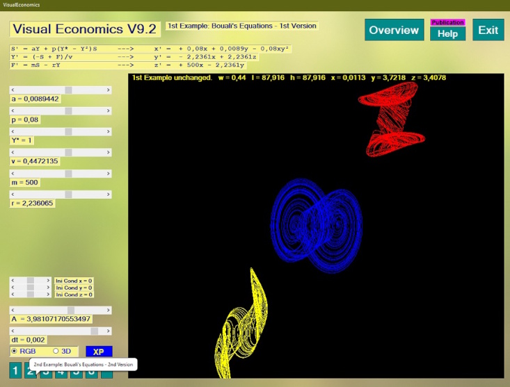Click the blue XP button
510x387 pixels.
pyautogui.click(x=98, y=352)
